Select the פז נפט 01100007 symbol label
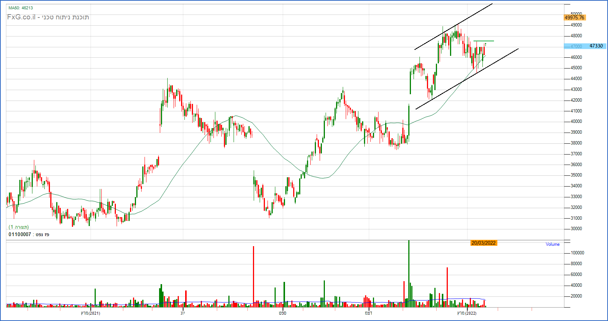The width and height of the screenshot is (608, 321). point(29,234)
